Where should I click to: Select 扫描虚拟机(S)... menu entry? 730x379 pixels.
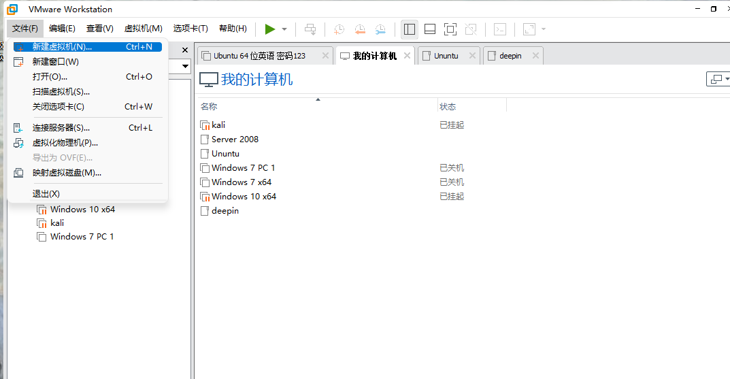point(88,91)
